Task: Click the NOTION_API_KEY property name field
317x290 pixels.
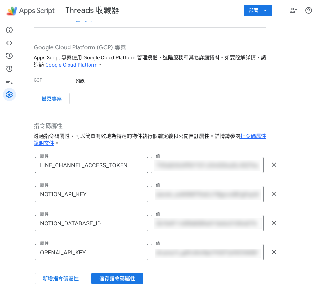Action: (x=91, y=194)
